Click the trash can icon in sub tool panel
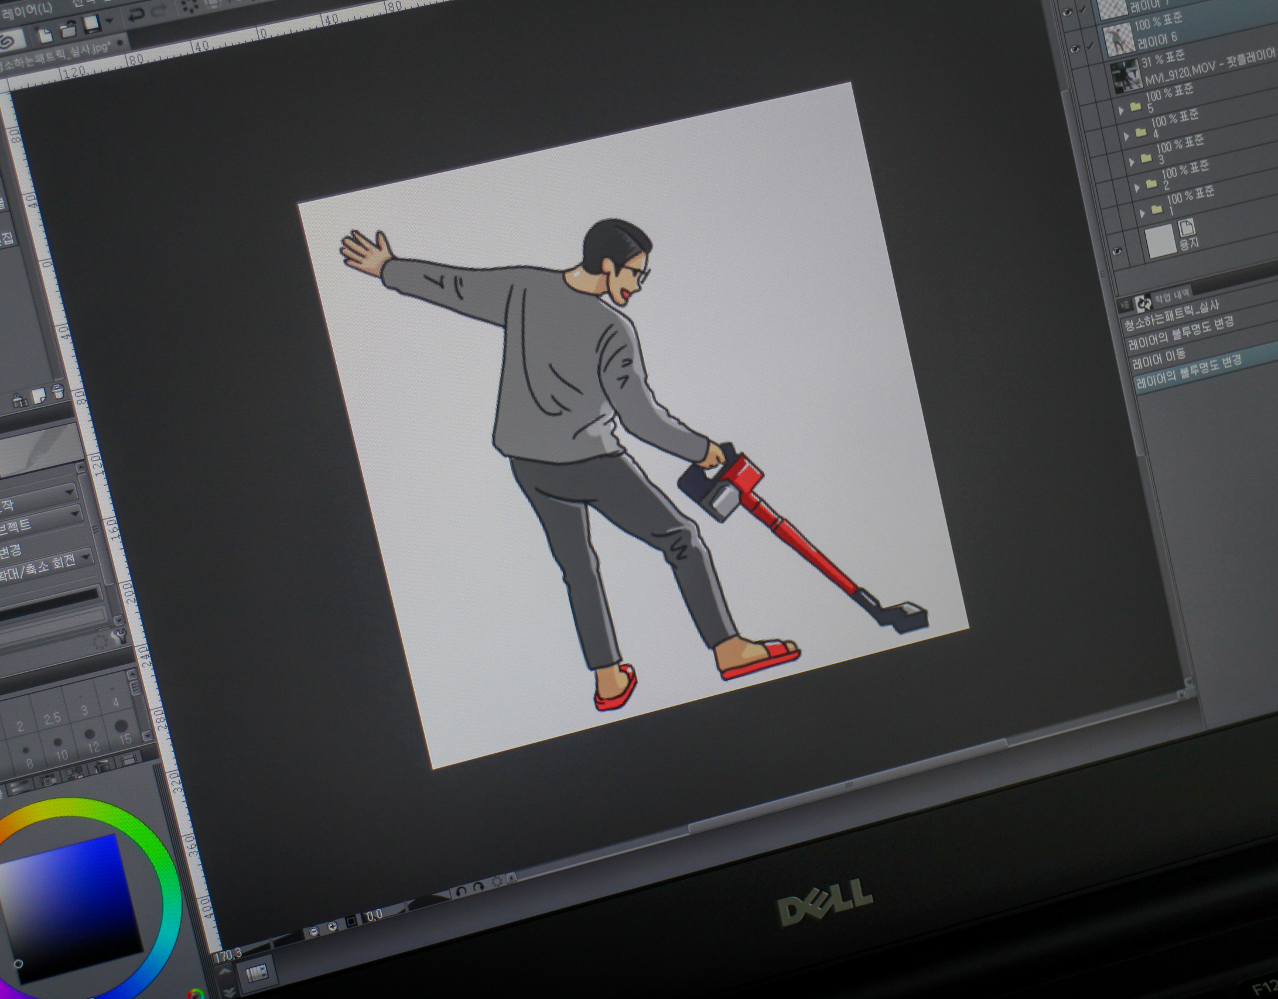 tap(57, 392)
